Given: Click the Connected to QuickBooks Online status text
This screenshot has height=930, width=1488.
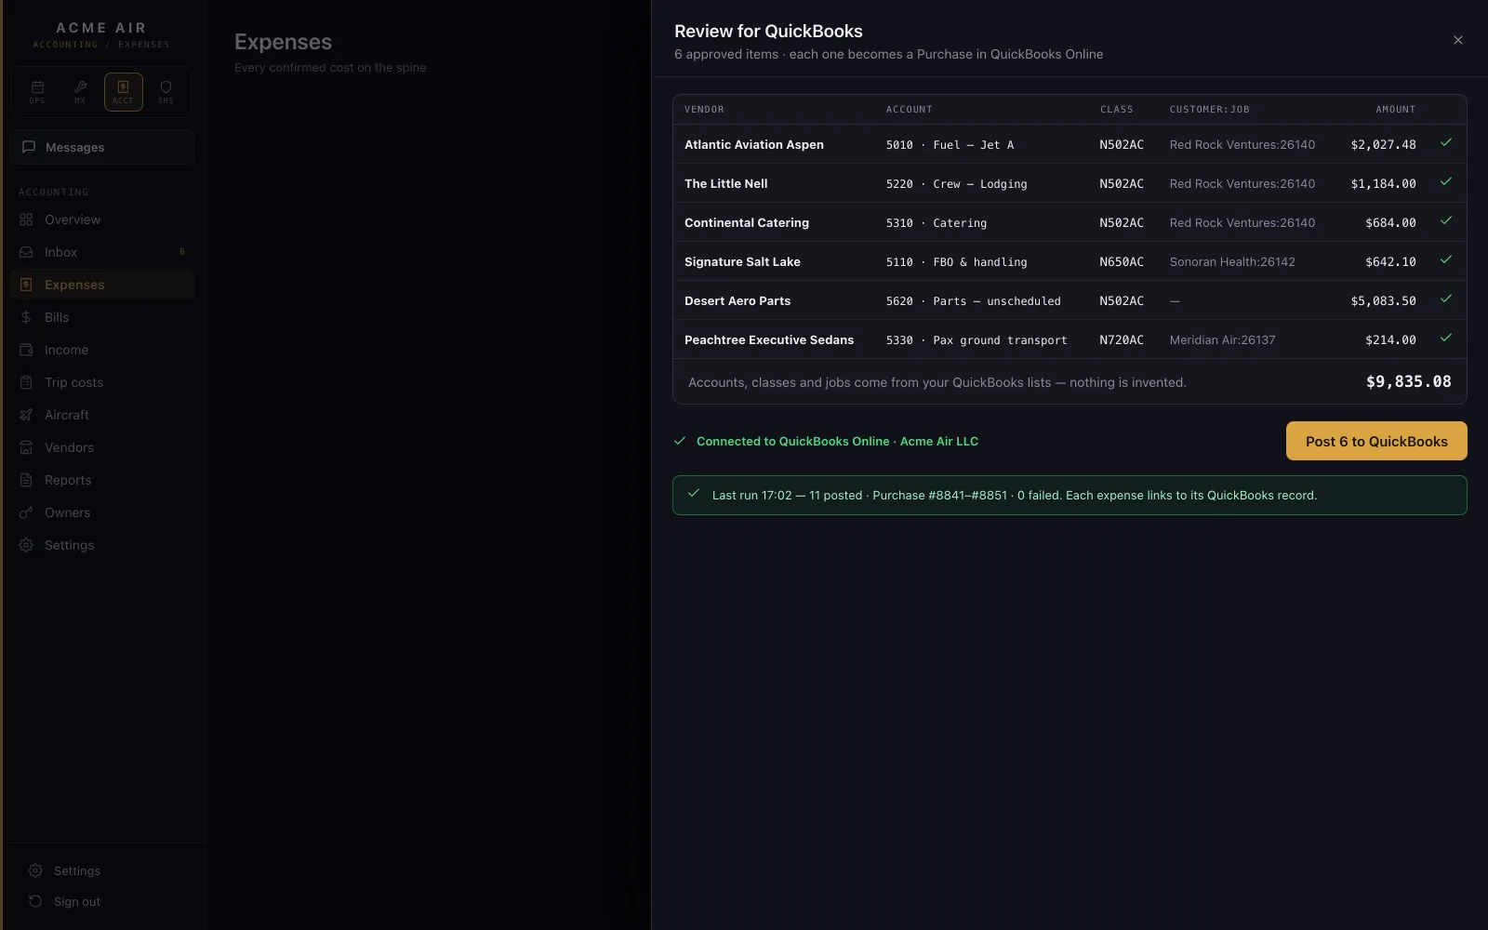Looking at the screenshot, I should (x=837, y=441).
